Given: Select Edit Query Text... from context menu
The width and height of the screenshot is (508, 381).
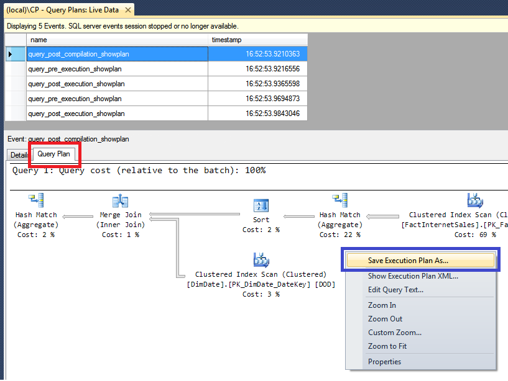Looking at the screenshot, I should tap(395, 290).
